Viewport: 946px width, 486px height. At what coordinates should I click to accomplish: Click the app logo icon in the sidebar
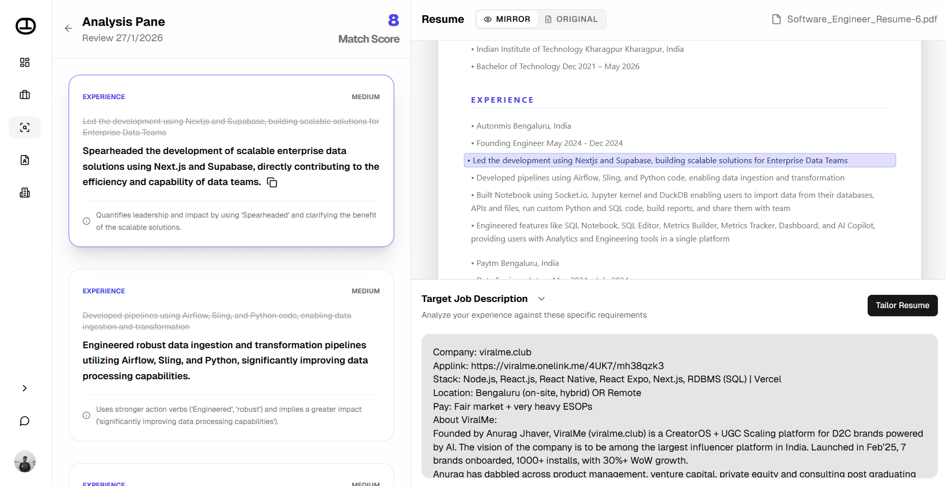25,26
